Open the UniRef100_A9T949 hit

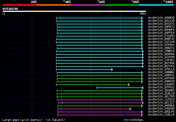pos(161,78)
